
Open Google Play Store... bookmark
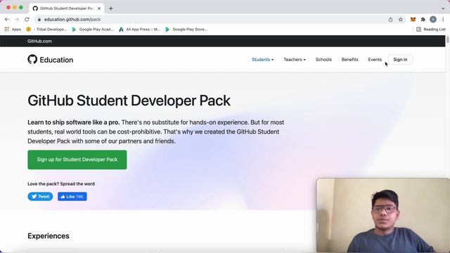pos(186,30)
